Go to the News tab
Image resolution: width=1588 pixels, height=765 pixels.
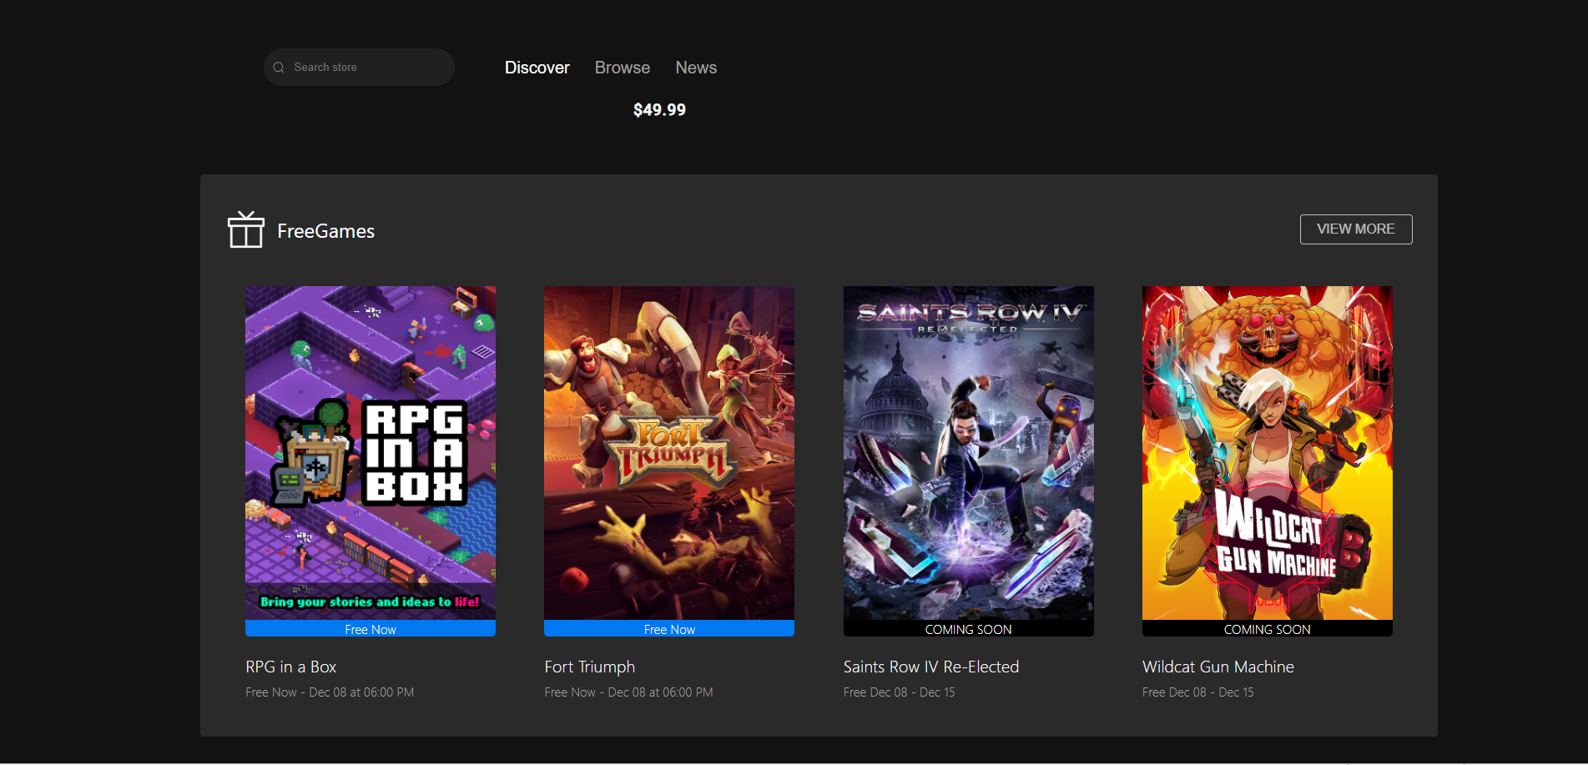[x=696, y=68]
